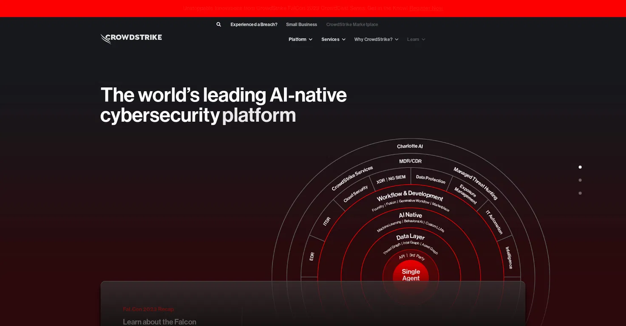The height and width of the screenshot is (326, 626).
Task: Click the CrowdStrike falcon logo
Action: tap(131, 39)
